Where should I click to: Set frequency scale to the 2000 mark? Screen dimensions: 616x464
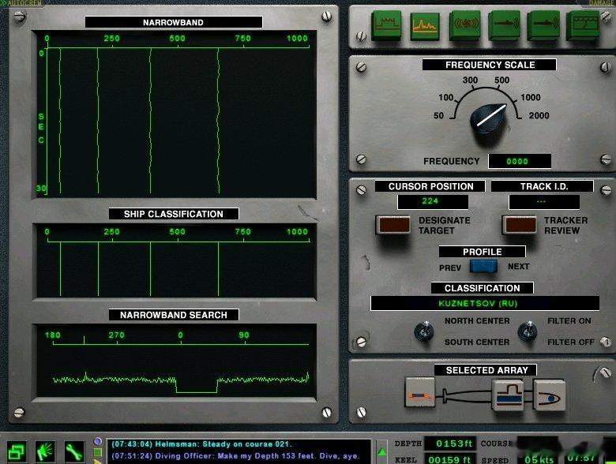click(x=539, y=115)
